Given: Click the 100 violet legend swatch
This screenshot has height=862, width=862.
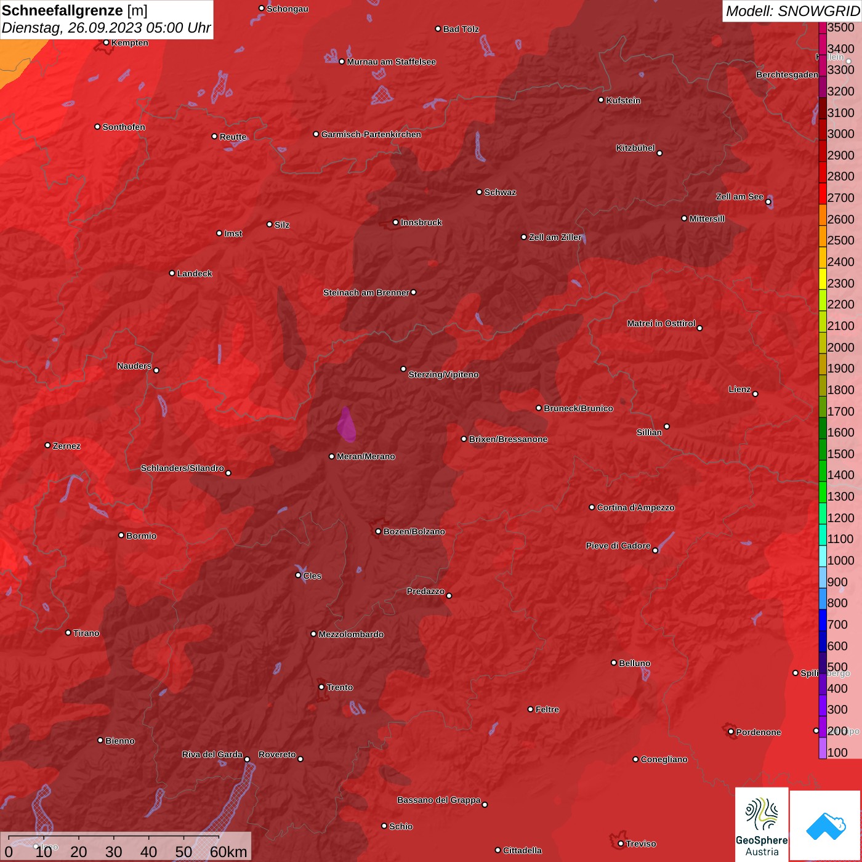Looking at the screenshot, I should (823, 747).
